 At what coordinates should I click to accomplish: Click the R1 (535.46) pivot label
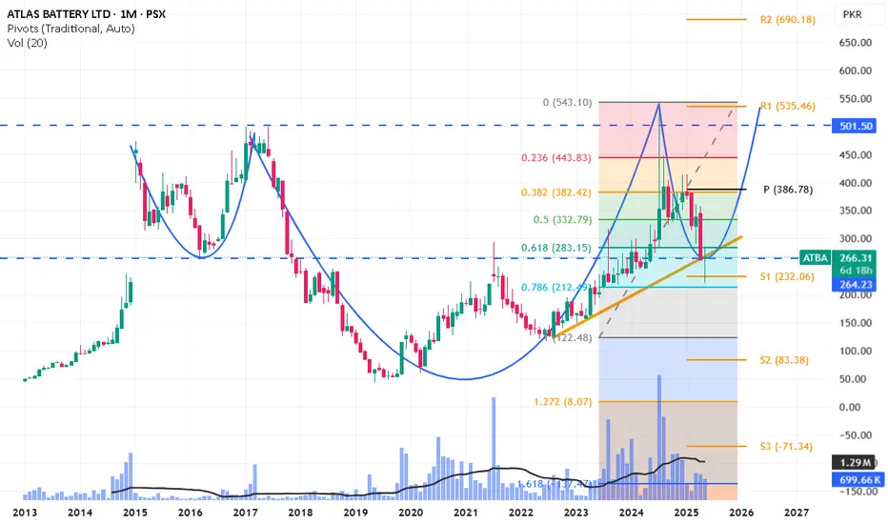(787, 106)
